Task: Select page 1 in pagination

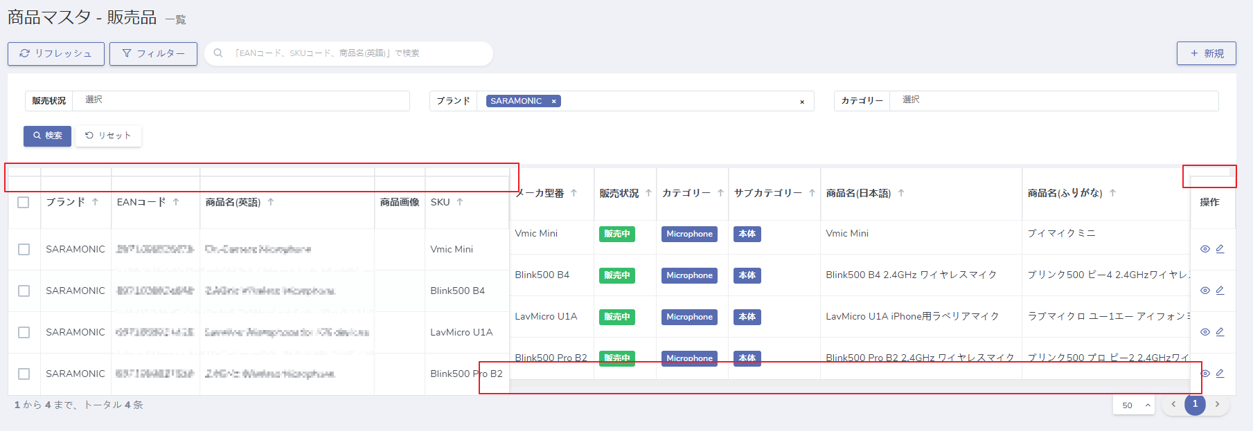Action: 1195,404
